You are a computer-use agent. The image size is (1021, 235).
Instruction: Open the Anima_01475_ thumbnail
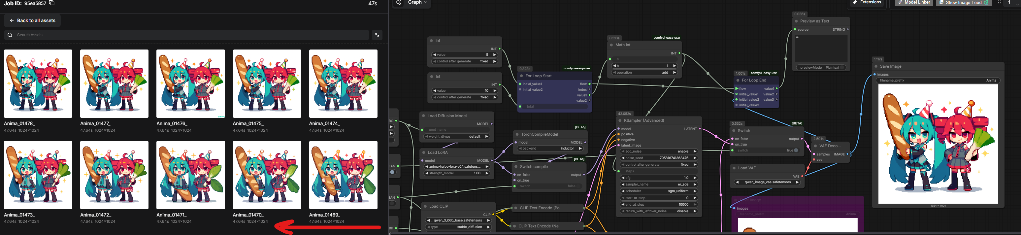coord(267,84)
